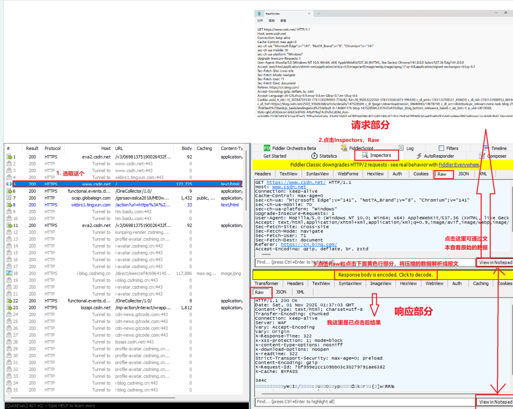Screen dimensions: 513x409
Task: Open the Filters tab
Action: [x=449, y=148]
